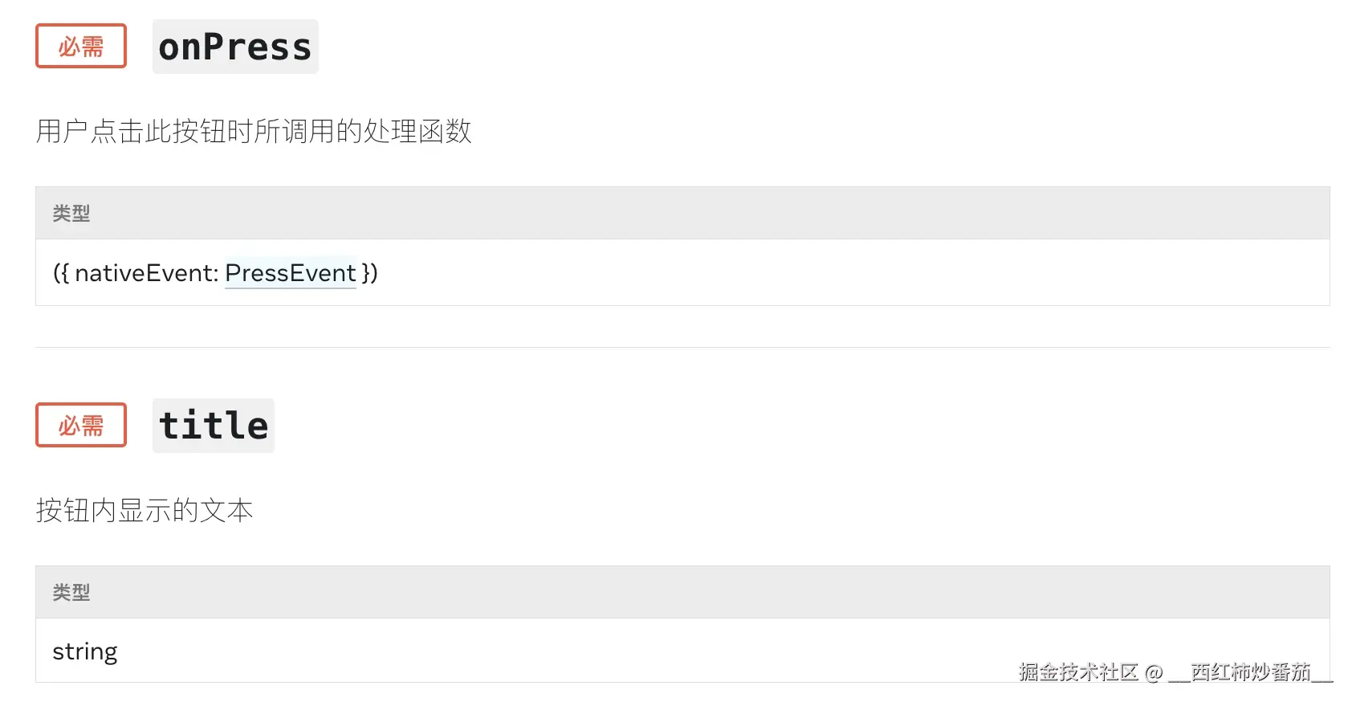Screen dimensions: 1352x702
Task: Click the onPress description 用户点击此按钮时所调用的处理函数
Action: pos(254,131)
